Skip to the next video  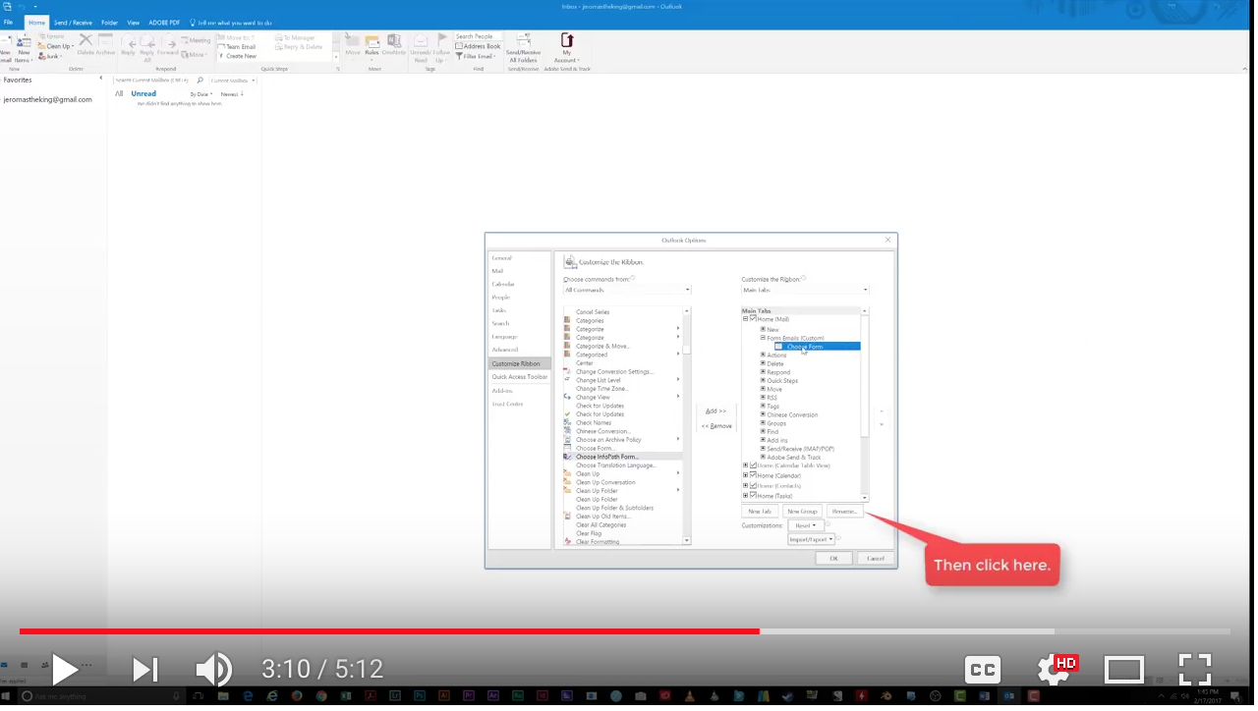tap(145, 670)
